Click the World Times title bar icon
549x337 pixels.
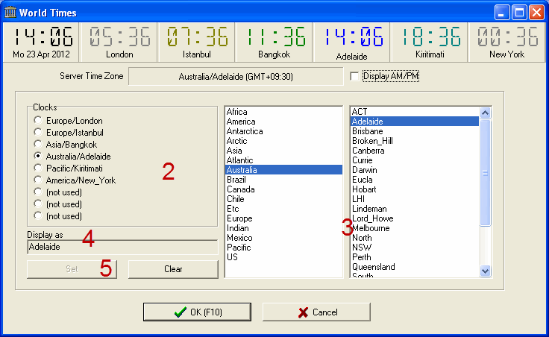click(x=10, y=13)
